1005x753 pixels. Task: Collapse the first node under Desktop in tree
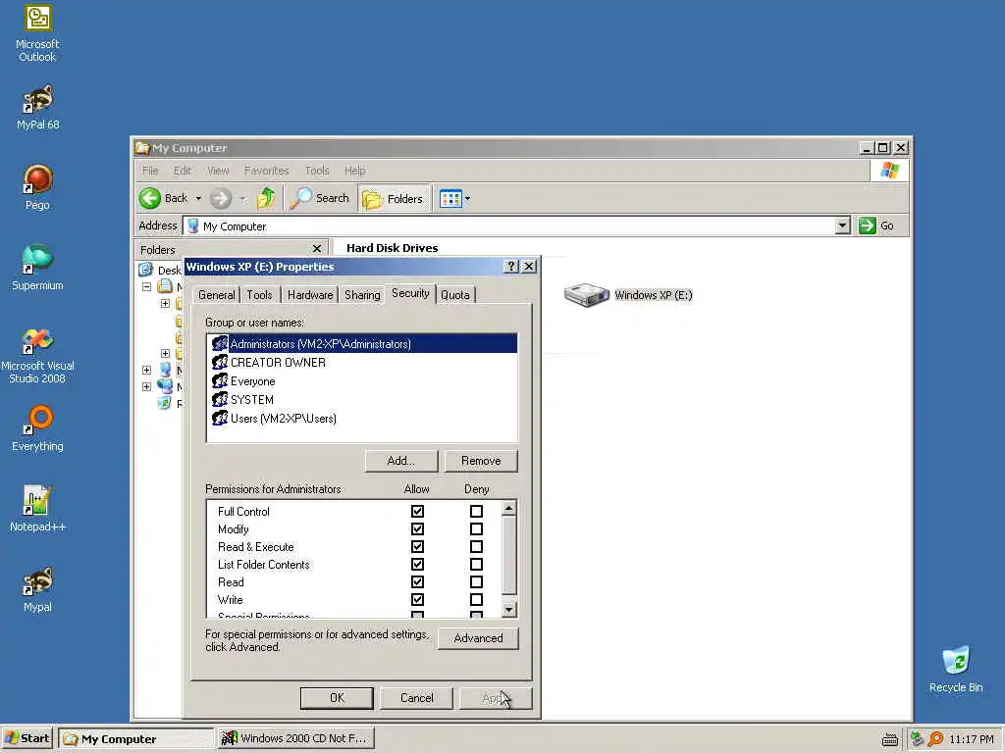click(147, 286)
